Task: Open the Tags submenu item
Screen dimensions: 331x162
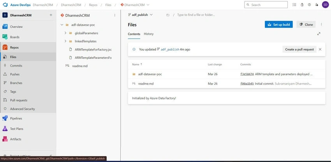Action: [x=28, y=92]
